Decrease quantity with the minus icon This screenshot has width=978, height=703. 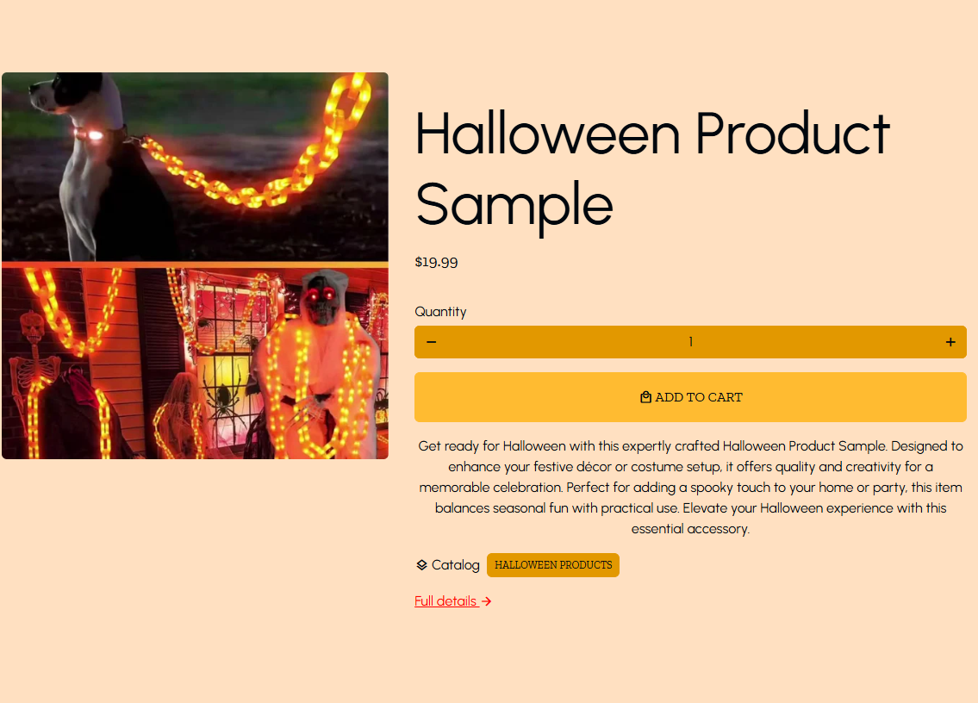432,342
